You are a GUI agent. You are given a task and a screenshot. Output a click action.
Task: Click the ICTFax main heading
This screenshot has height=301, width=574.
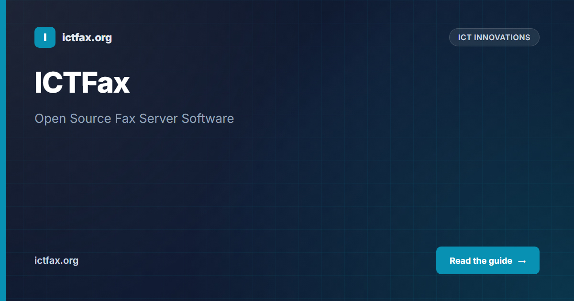82,83
